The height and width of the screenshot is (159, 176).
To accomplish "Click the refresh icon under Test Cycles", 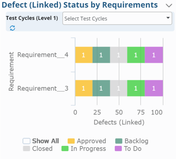I will coord(12,28).
